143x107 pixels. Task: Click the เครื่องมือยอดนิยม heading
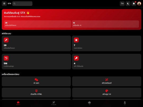pyautogui.click(x=11, y=74)
